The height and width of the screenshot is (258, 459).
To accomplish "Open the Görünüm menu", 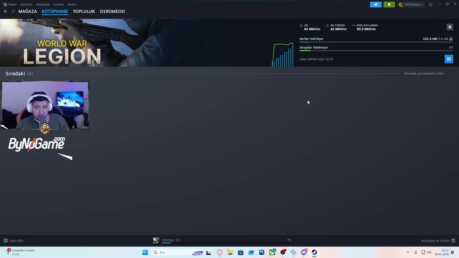I will pos(26,4).
